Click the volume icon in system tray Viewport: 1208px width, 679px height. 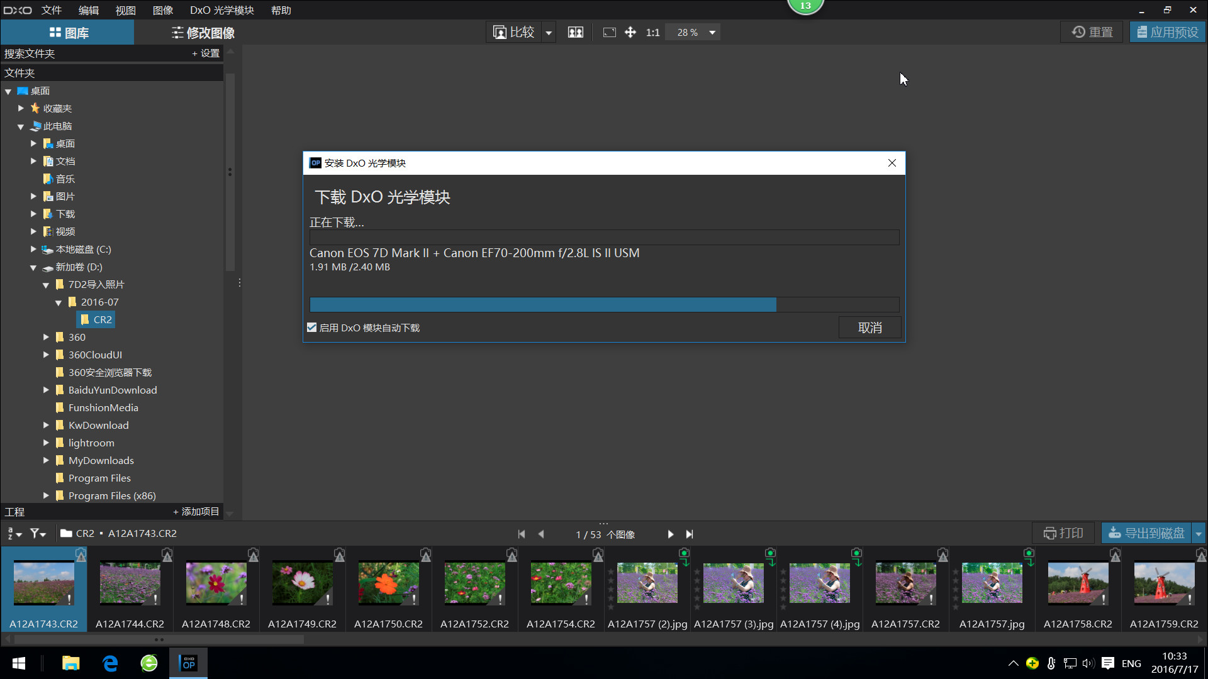tap(1088, 663)
